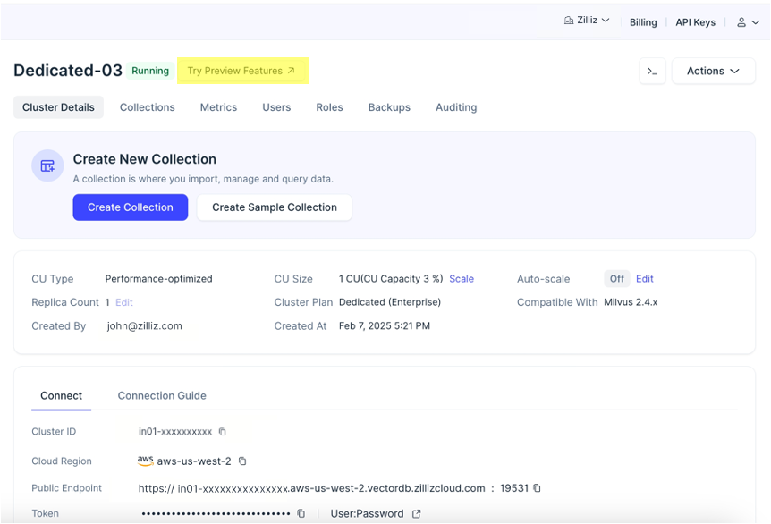Click the Create New Collection icon

(x=47, y=165)
